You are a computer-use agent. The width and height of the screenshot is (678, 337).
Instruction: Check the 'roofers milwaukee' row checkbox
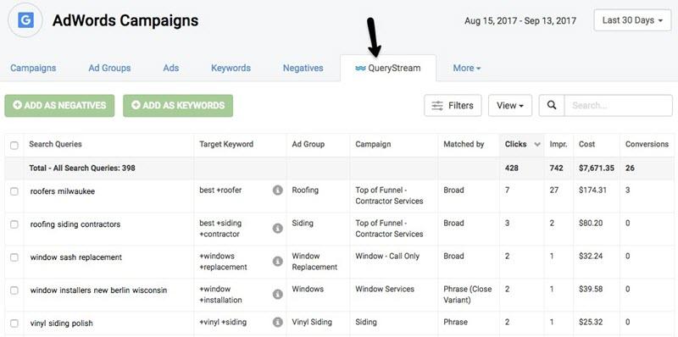pyautogui.click(x=14, y=191)
